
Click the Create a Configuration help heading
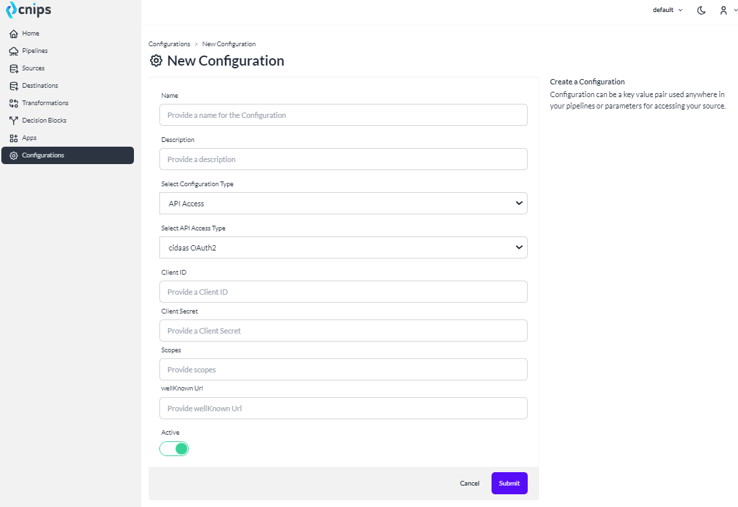pos(587,82)
